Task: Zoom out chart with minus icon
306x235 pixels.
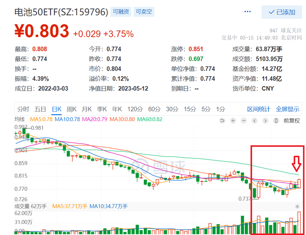Action: 244,121
